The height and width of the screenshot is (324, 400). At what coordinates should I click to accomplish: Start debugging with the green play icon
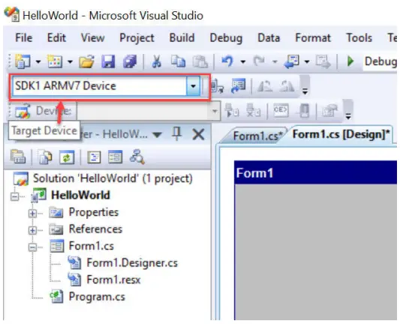(350, 61)
